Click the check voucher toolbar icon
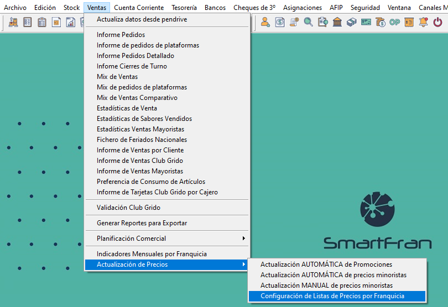This screenshot has width=448, height=307. coord(366,22)
